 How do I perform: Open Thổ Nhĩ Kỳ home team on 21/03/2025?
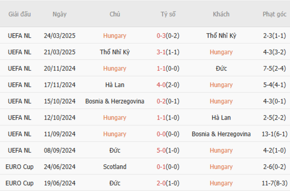115,52
